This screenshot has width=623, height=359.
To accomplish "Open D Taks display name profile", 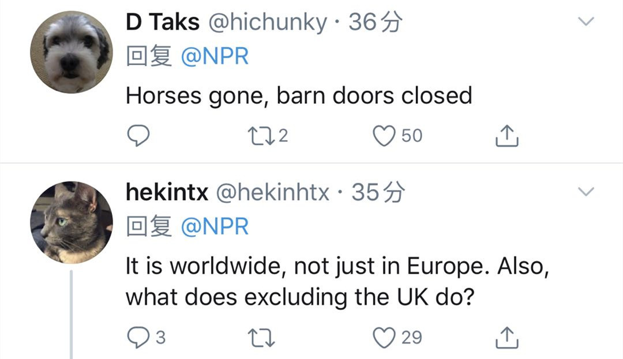I will pos(163,22).
